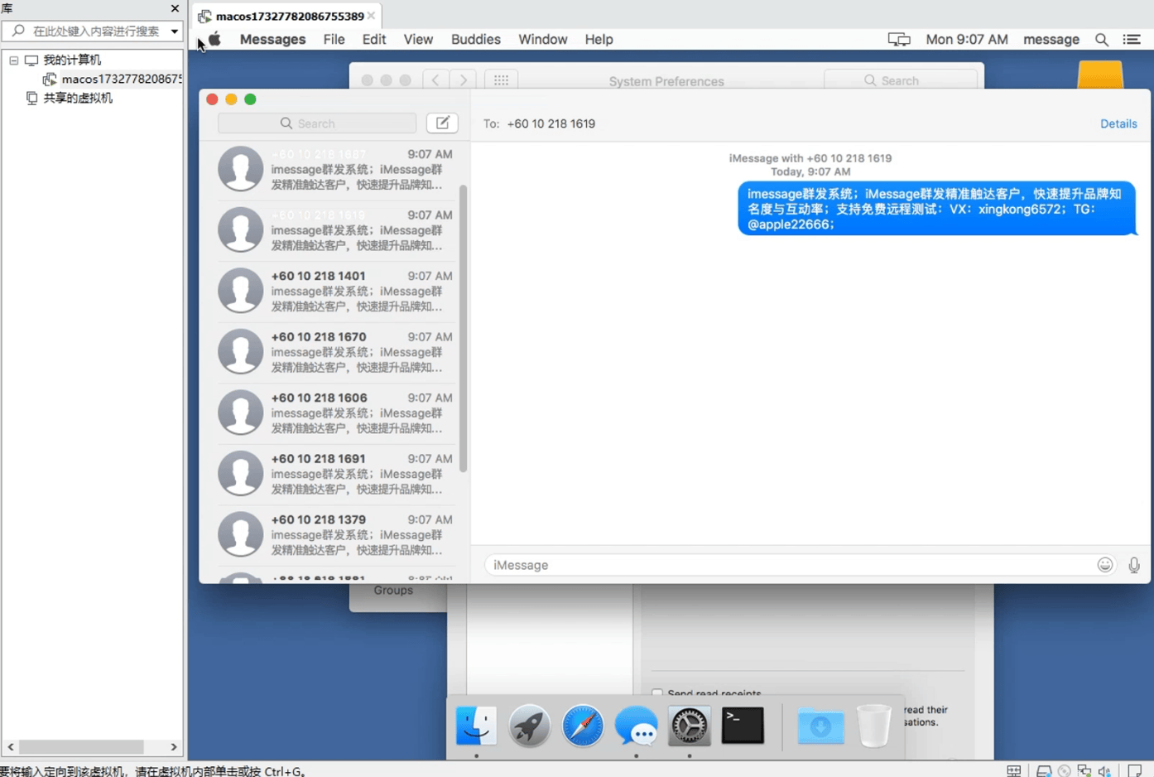The image size is (1154, 777).
Task: Toggle Send read receipts checkbox
Action: [x=657, y=693]
